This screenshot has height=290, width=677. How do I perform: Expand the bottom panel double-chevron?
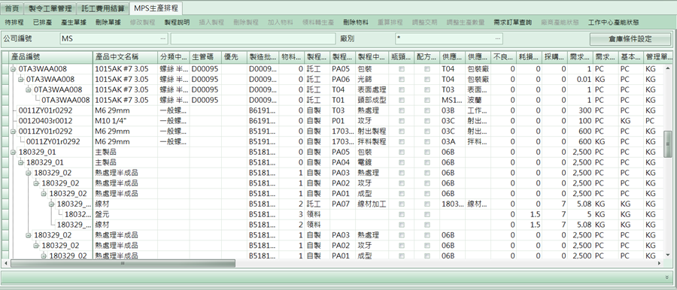point(667,276)
